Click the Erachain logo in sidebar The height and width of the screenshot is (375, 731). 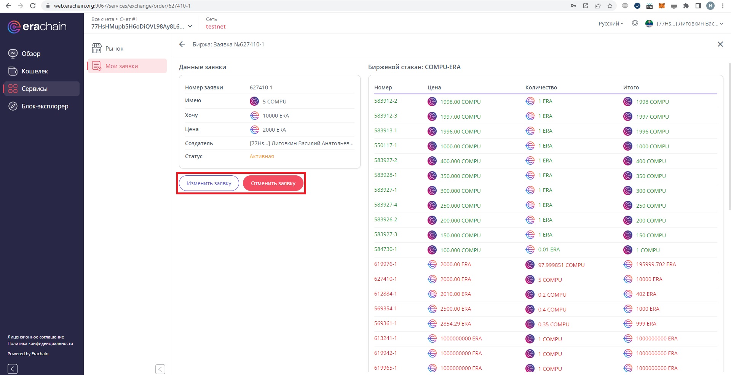pos(37,27)
